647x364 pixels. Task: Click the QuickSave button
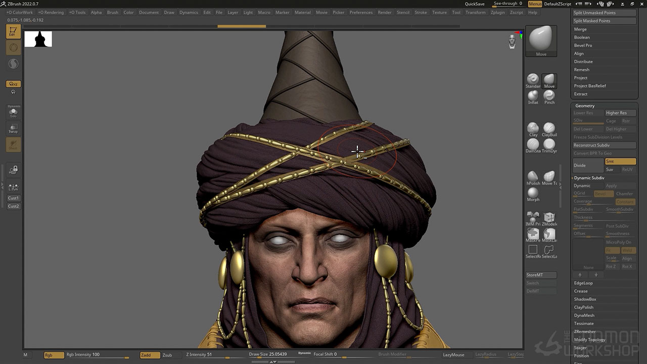coord(474,4)
